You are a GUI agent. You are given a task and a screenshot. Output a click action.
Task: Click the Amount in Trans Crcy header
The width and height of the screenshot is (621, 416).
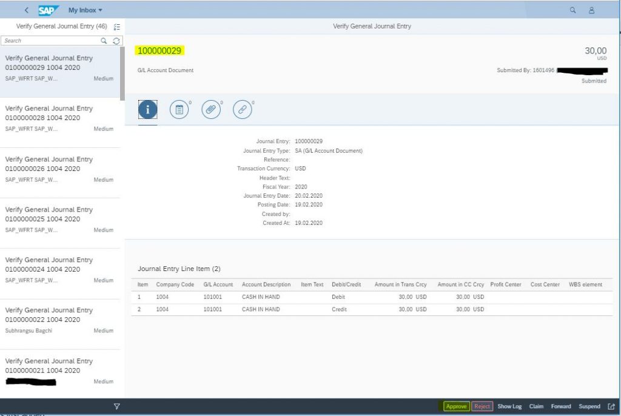tap(400, 284)
